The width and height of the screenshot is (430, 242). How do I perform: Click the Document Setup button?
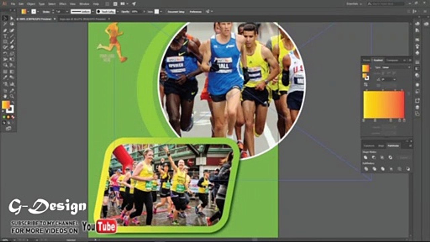coord(176,11)
